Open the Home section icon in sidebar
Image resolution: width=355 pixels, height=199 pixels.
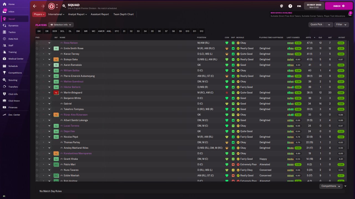(x=4, y=4)
